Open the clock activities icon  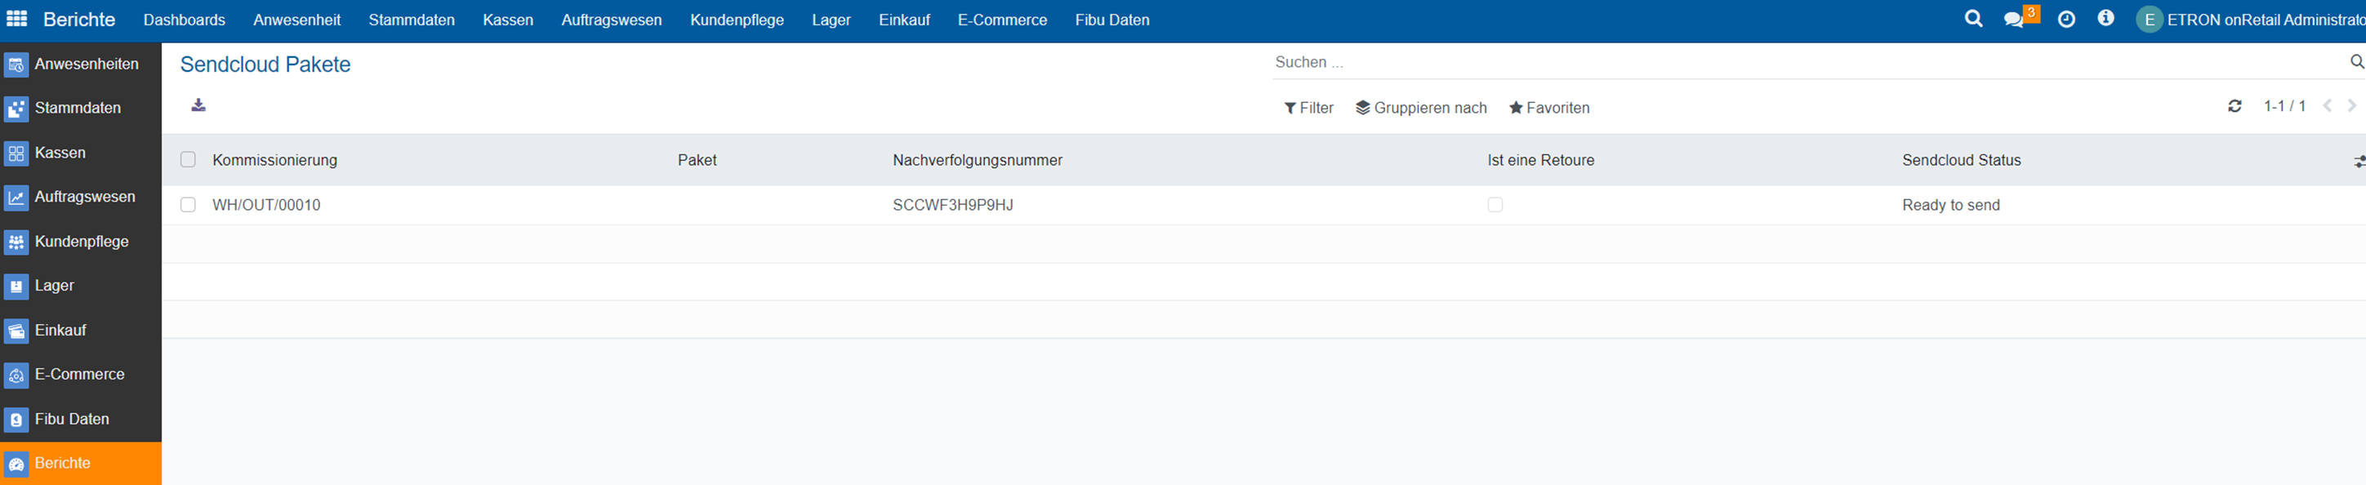[2066, 20]
